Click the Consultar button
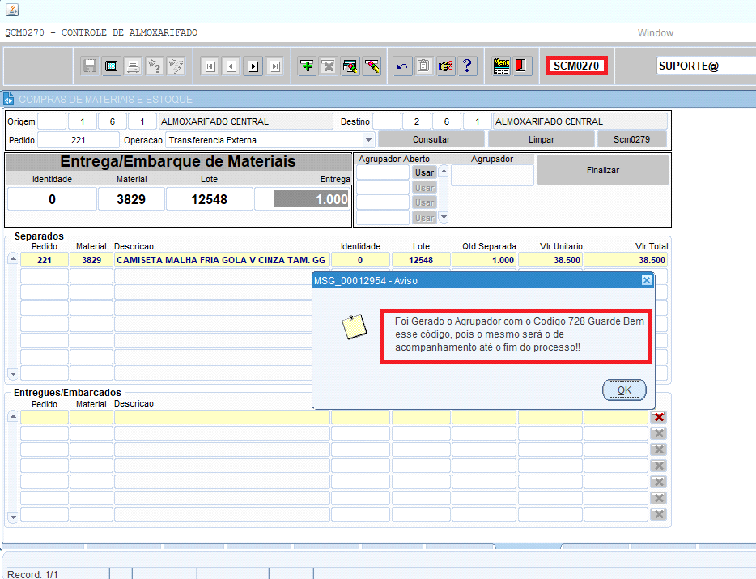This screenshot has height=579, width=756. 431,139
